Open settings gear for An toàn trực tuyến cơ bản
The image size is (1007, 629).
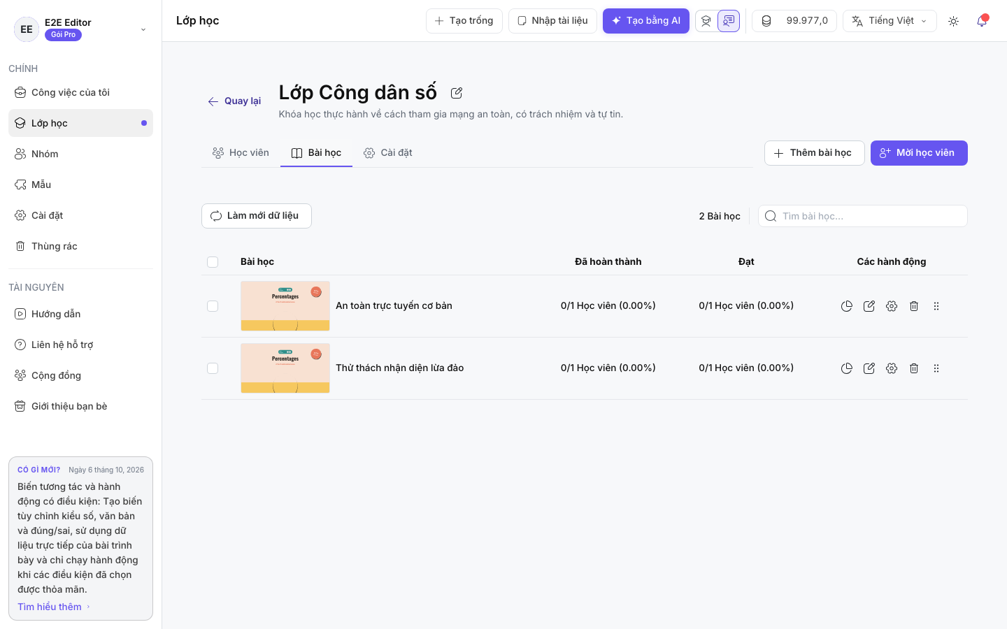(x=892, y=306)
